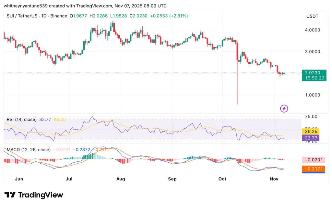Click the Nov label on the time axis
332x206 pixels.
(274, 179)
